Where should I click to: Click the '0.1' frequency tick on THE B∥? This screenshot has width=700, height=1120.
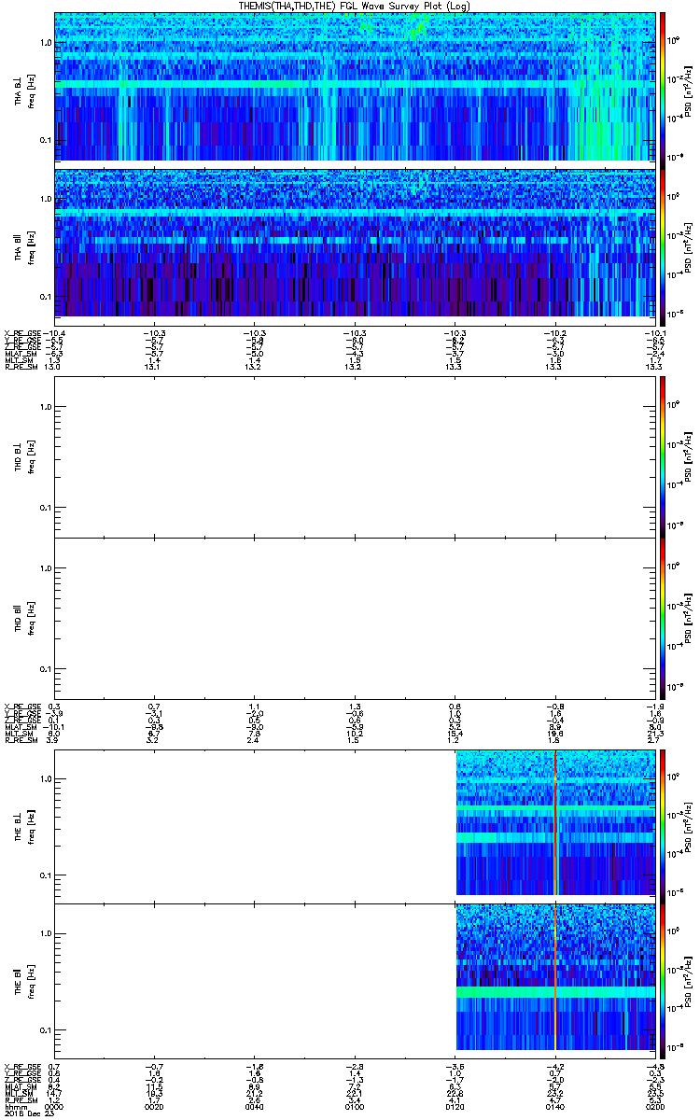pyautogui.click(x=45, y=1029)
